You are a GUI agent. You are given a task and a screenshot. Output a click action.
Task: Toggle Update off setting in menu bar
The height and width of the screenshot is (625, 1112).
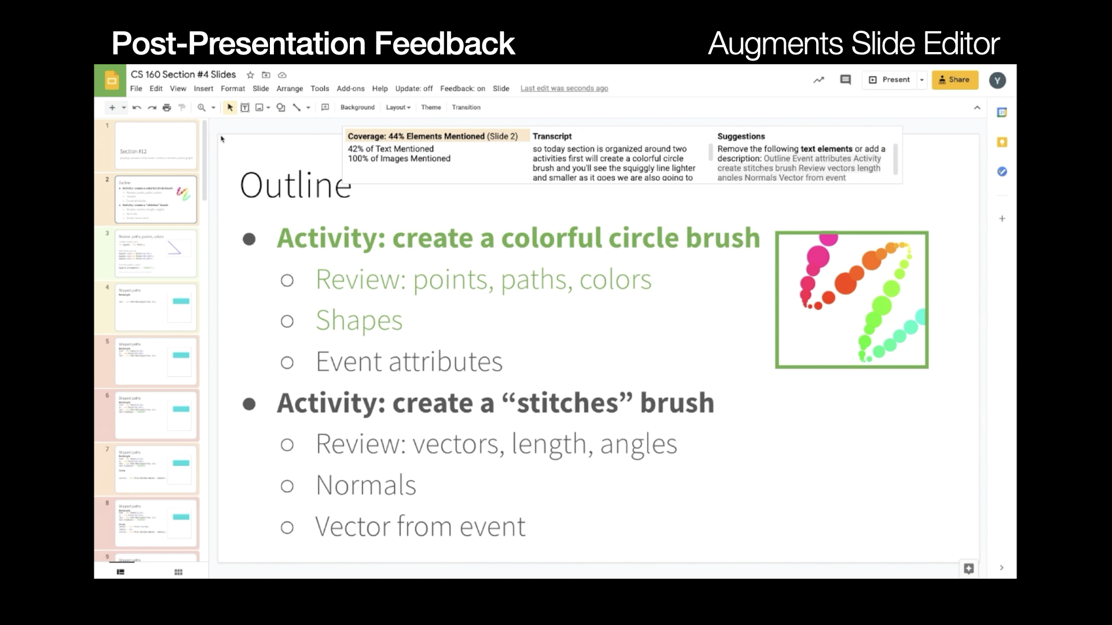tap(413, 88)
